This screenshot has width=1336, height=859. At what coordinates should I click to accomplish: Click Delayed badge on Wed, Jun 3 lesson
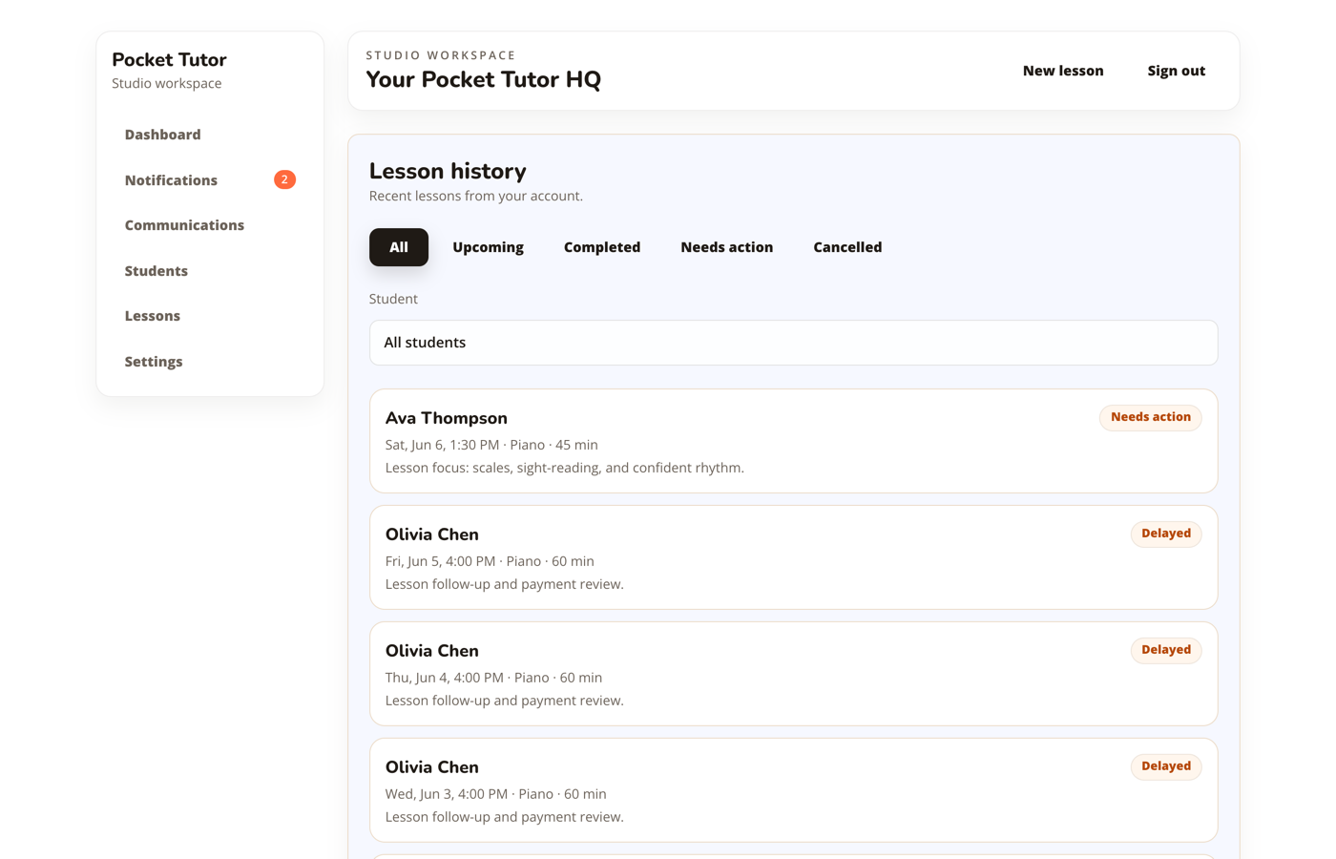tap(1166, 766)
